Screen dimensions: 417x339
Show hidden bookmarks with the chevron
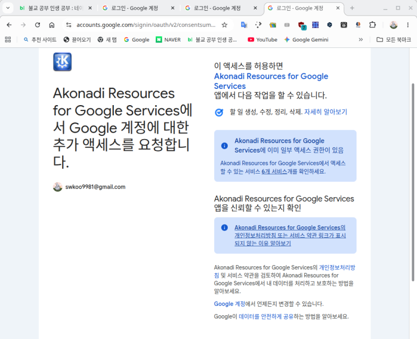[x=360, y=39]
